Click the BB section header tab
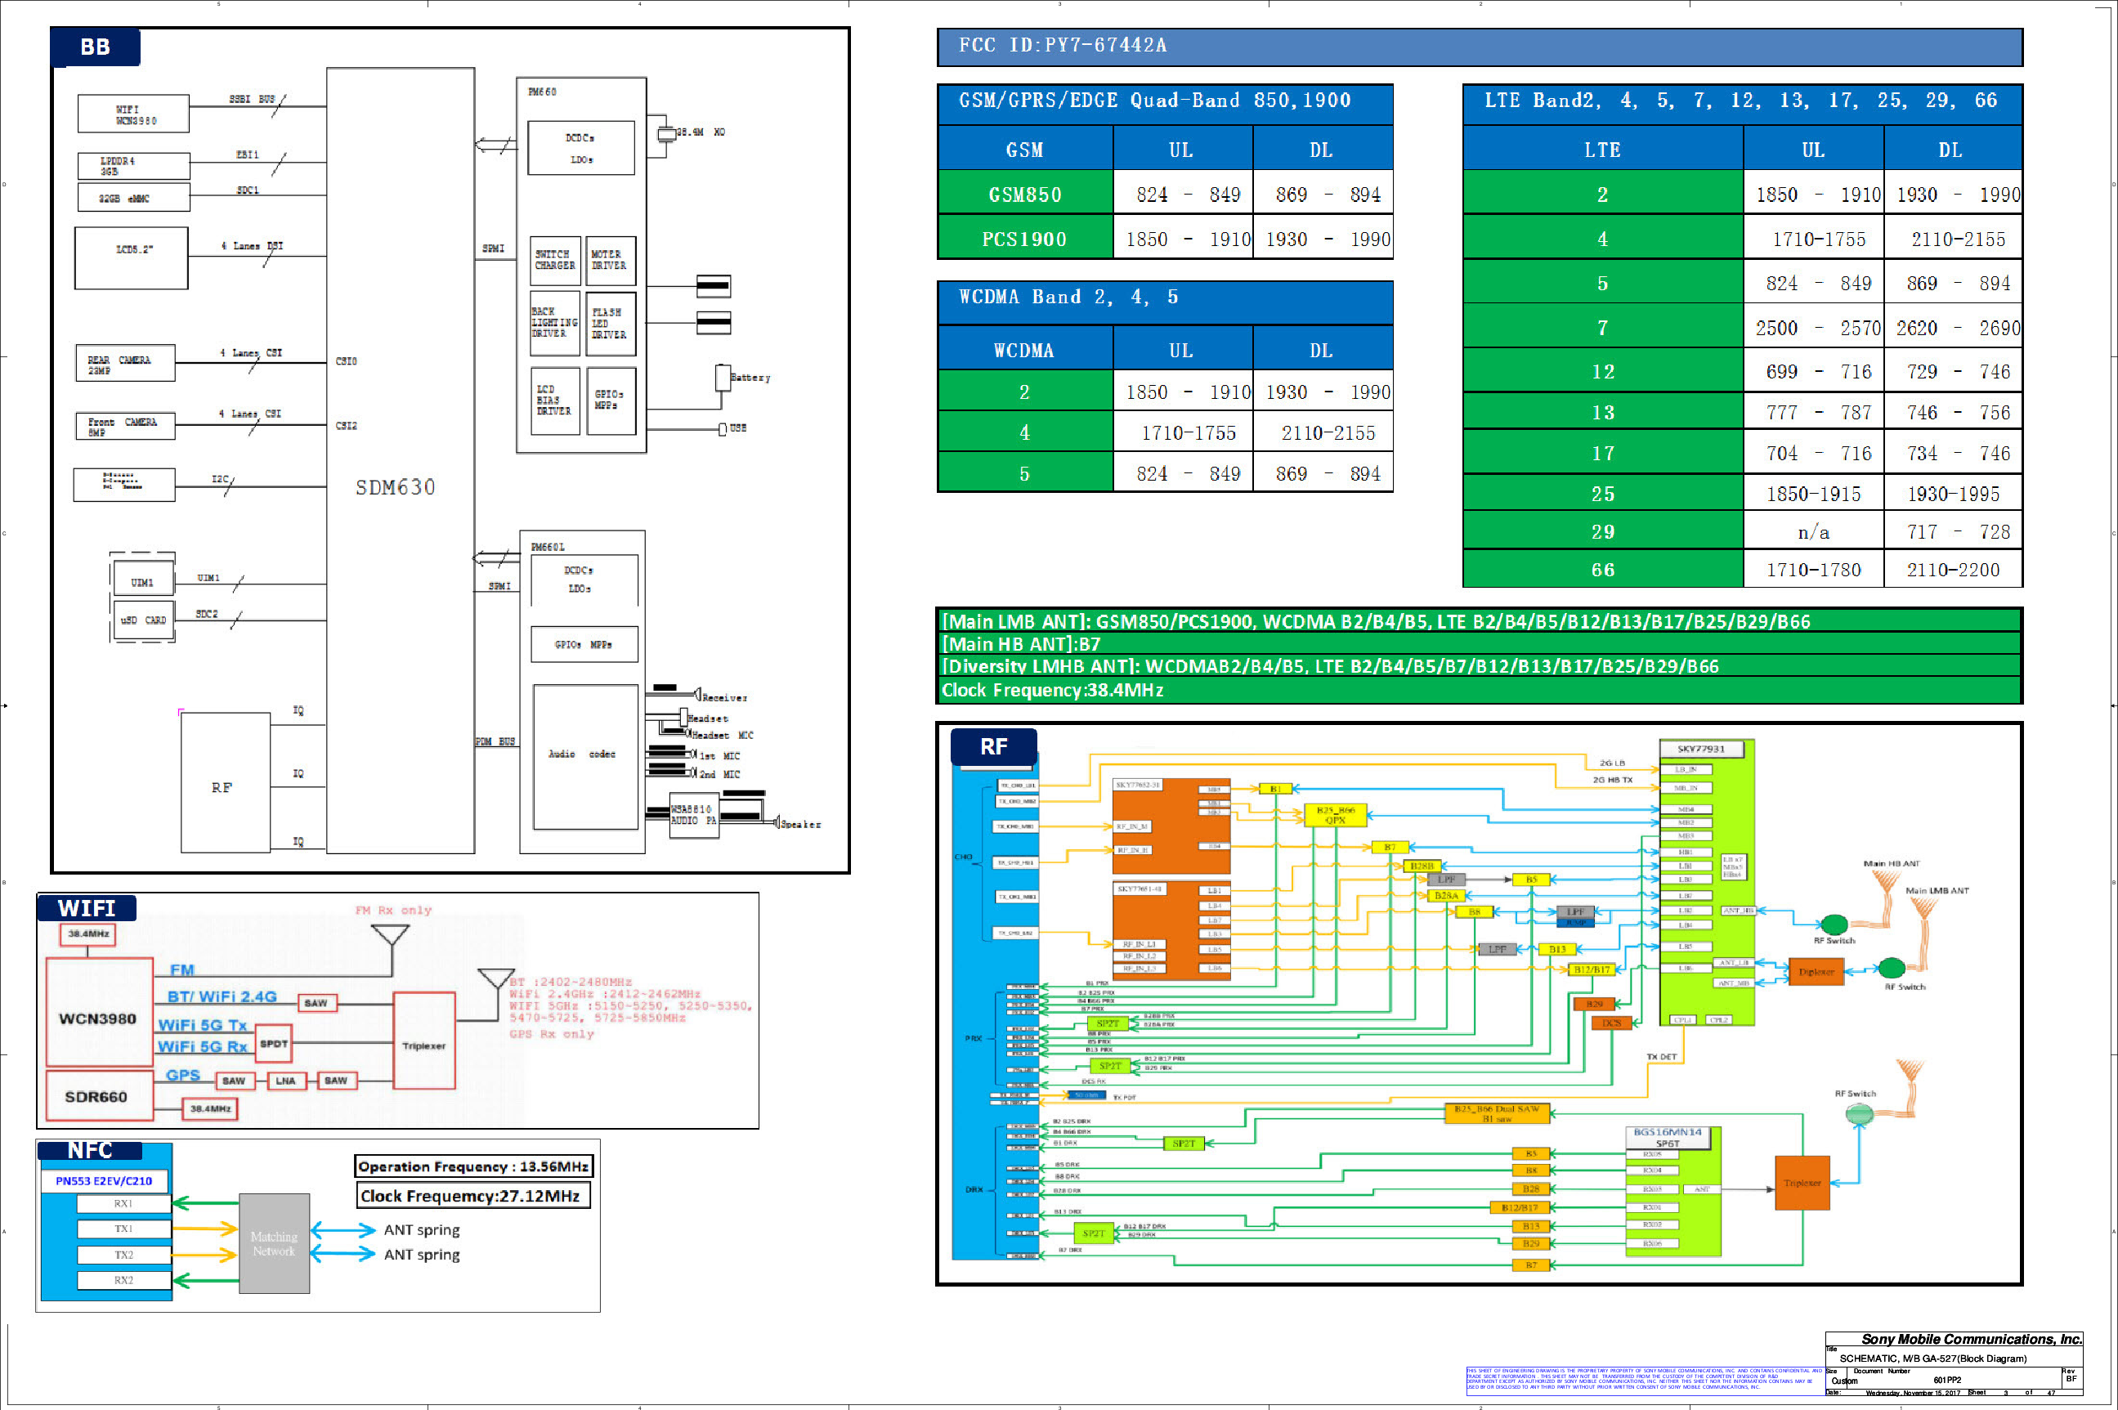 coord(96,47)
